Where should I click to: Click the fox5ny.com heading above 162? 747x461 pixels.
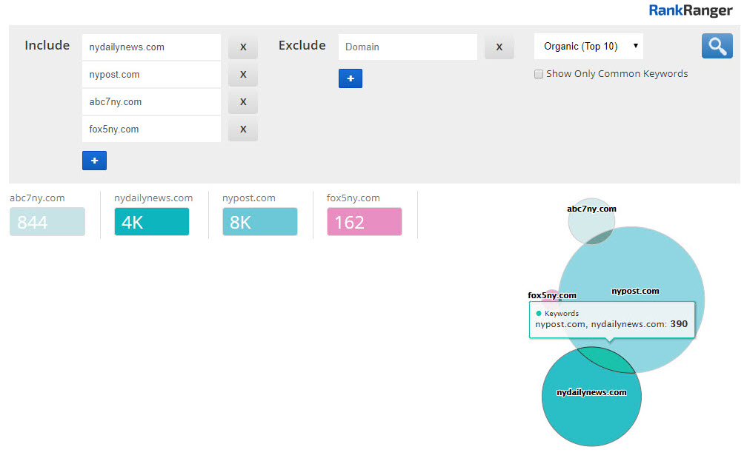(353, 198)
